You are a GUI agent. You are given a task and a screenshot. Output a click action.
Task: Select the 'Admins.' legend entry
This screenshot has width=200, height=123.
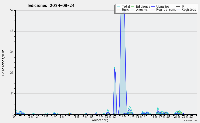pyautogui.click(x=142, y=10)
